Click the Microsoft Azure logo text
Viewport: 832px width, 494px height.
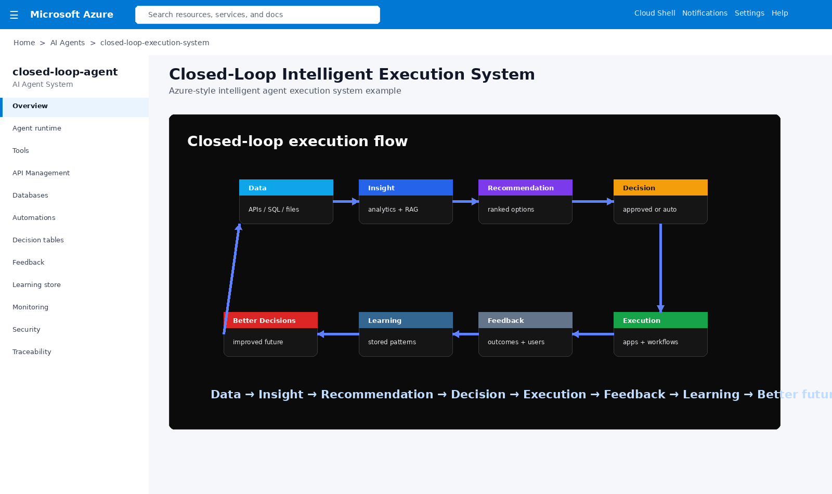[72, 15]
